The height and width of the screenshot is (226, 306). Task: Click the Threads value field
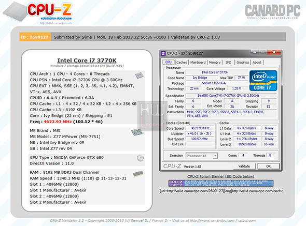tap(271, 156)
